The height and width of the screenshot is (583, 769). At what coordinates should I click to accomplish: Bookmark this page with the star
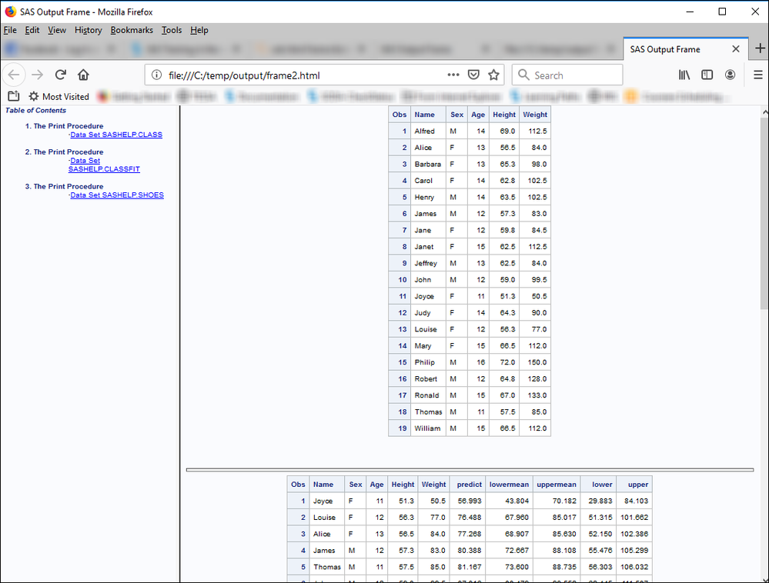click(493, 75)
